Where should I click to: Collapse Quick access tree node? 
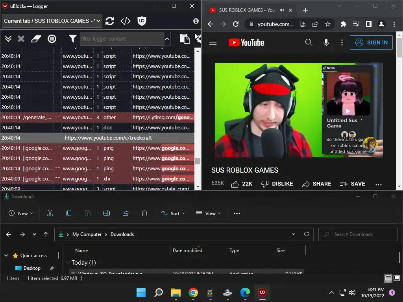click(6, 256)
